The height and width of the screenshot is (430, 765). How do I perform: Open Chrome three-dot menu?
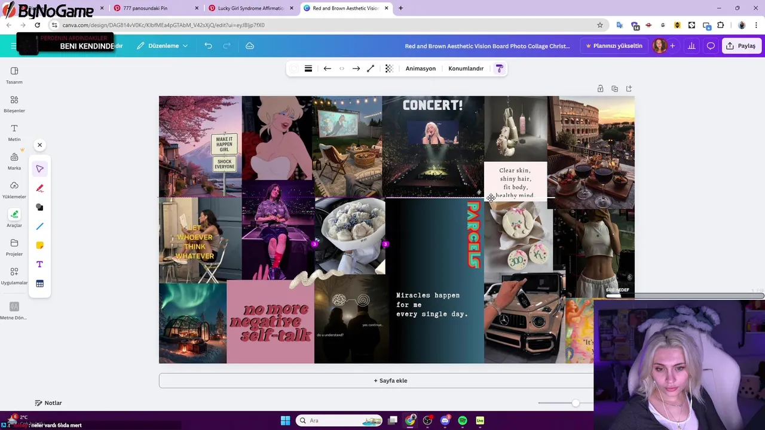coord(756,25)
